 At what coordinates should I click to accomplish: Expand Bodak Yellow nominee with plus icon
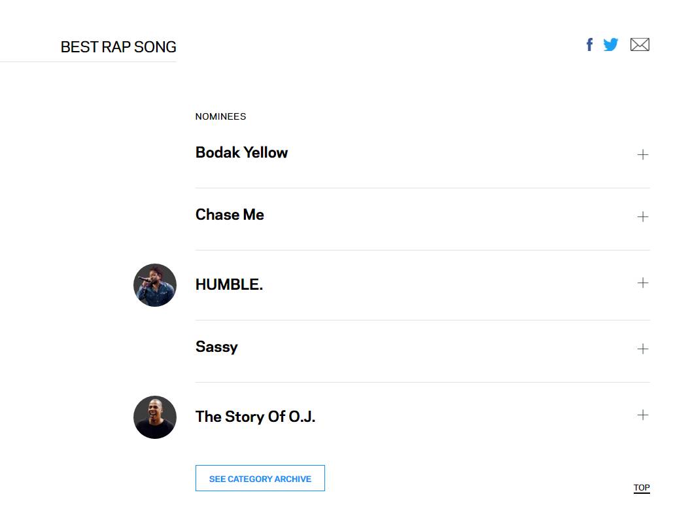point(643,154)
